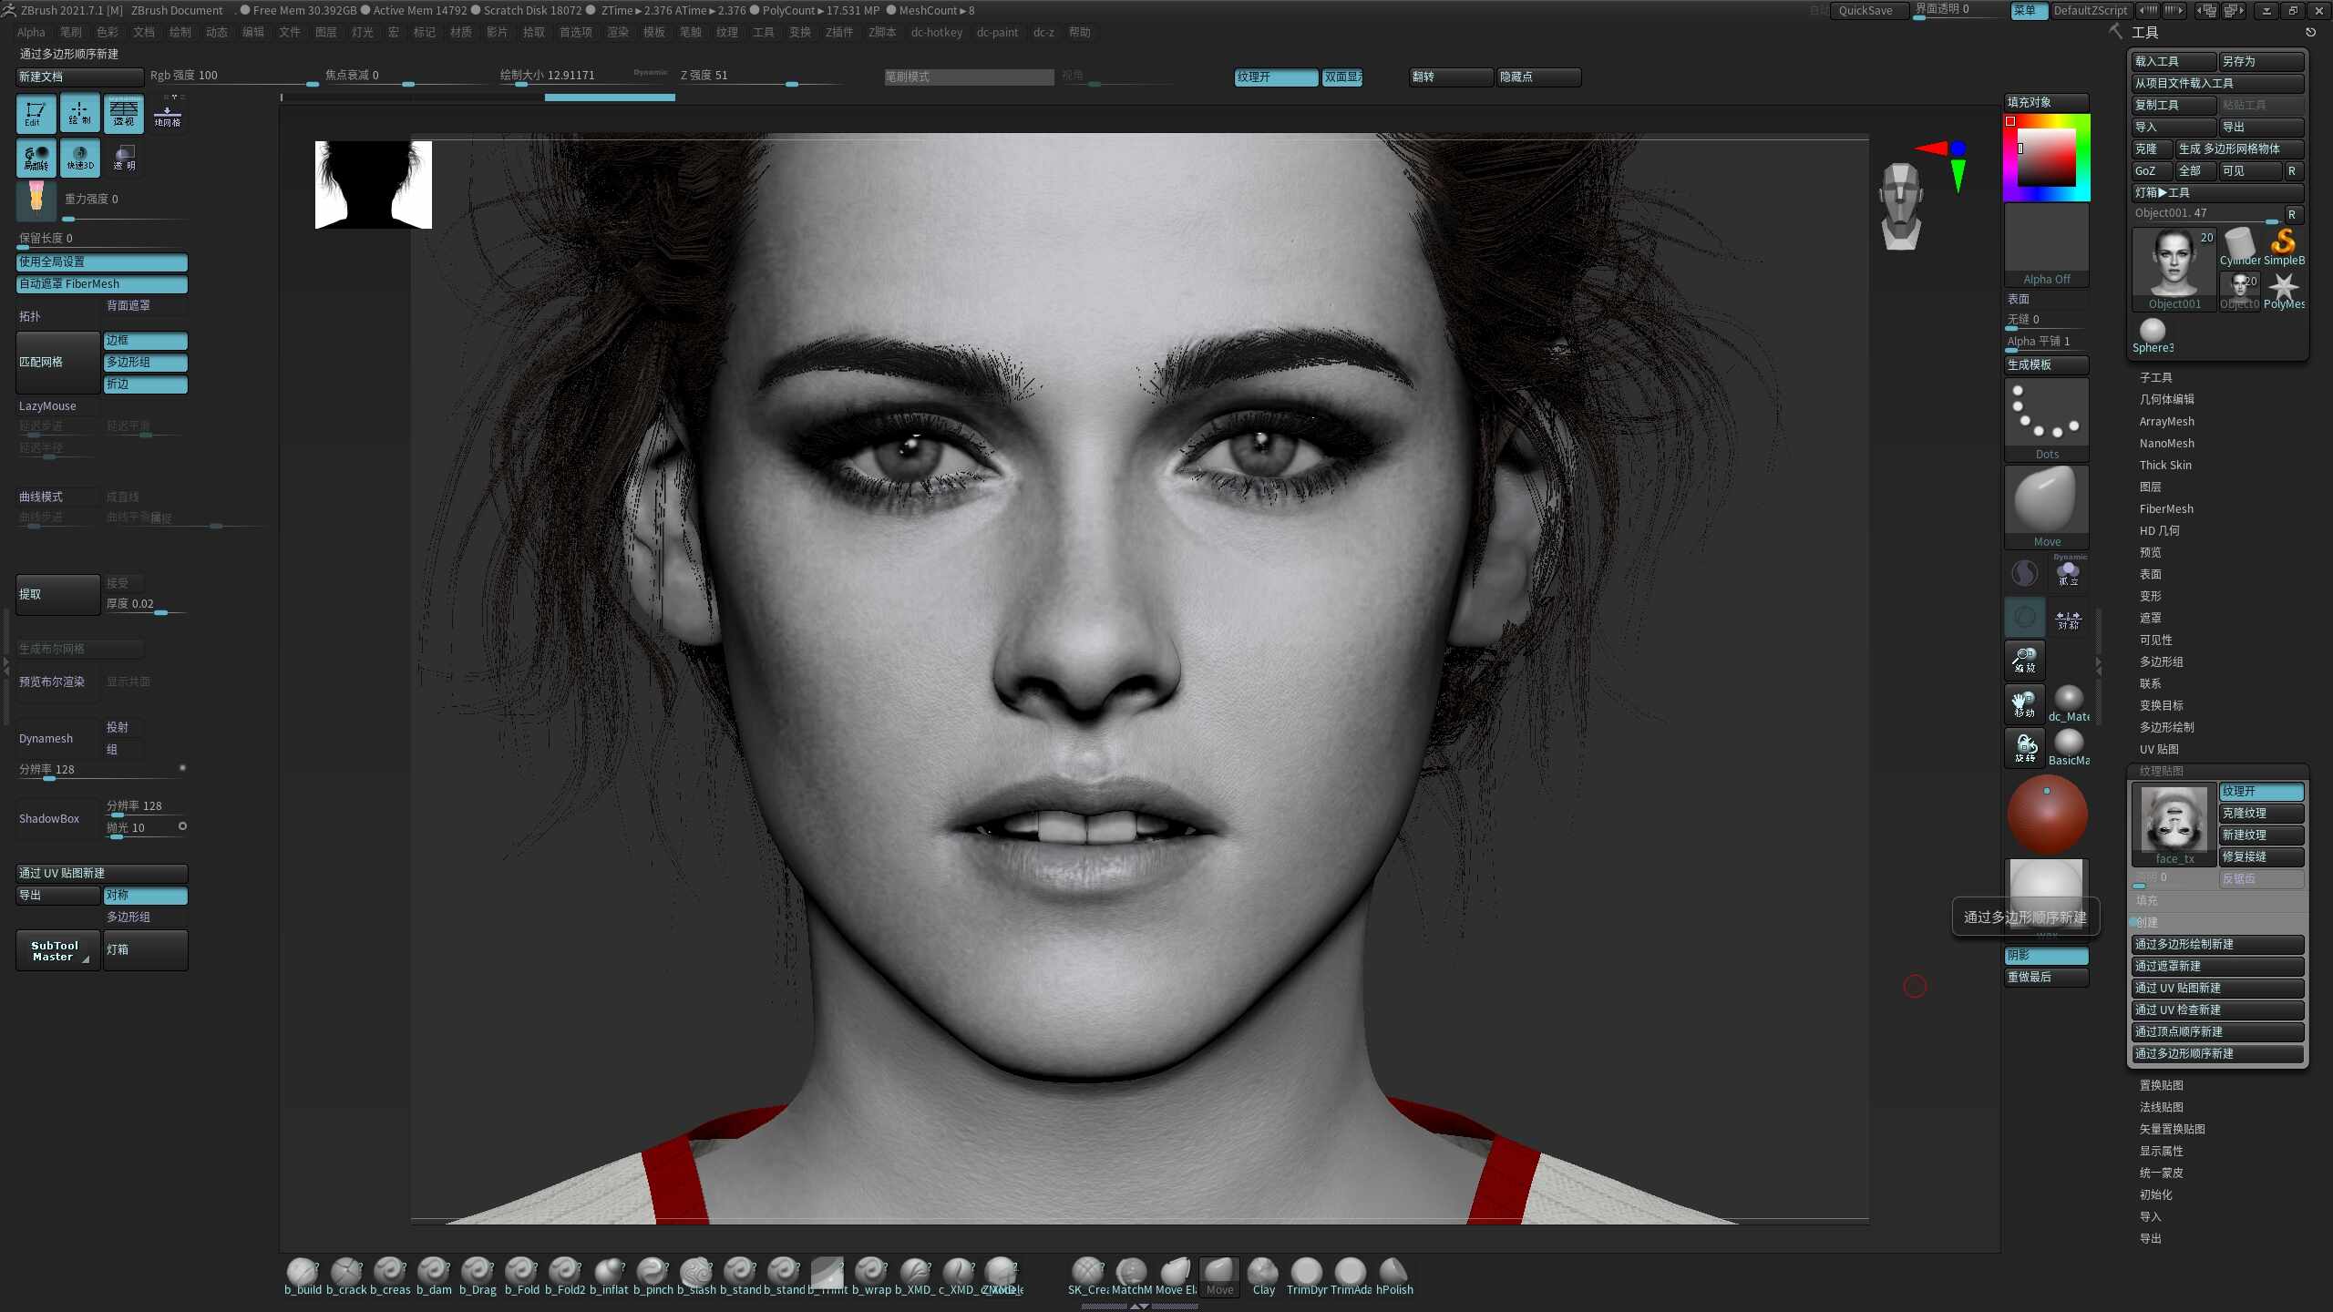2333x1312 pixels.
Task: Choose the Clay brush at bottom shelf
Action: point(1263,1276)
